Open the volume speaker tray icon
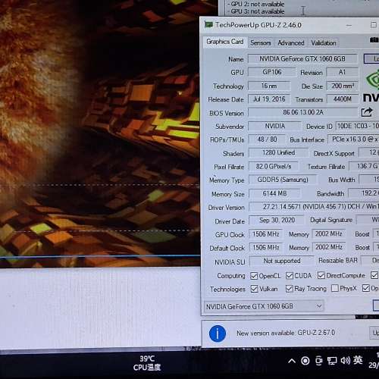 tap(345, 361)
